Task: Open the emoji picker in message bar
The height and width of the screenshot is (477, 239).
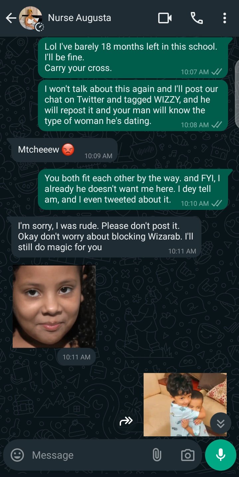Action: pyautogui.click(x=17, y=455)
